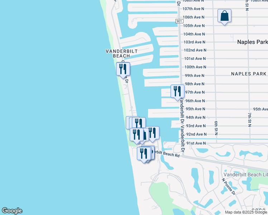Click the 105th Ave N label
Viewport: 268px width, 215px height.
click(194, 26)
